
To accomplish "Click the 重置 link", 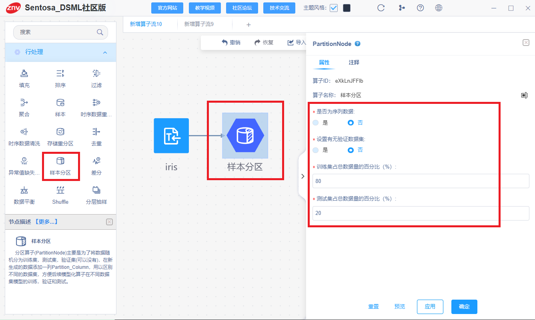I will click(x=373, y=307).
